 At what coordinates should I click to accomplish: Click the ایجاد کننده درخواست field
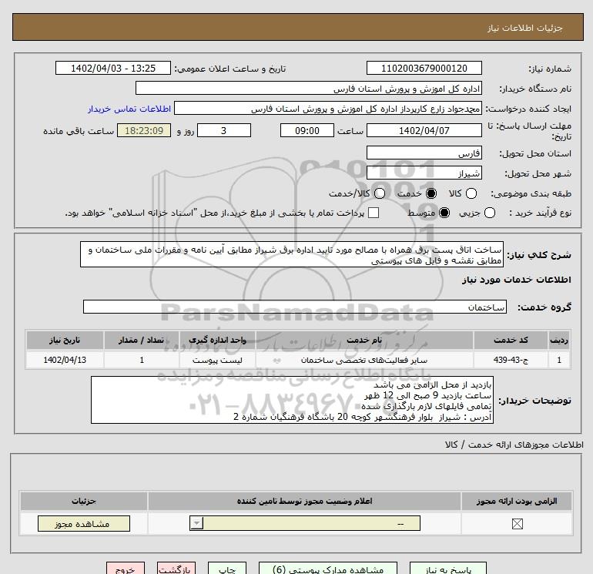[x=328, y=108]
